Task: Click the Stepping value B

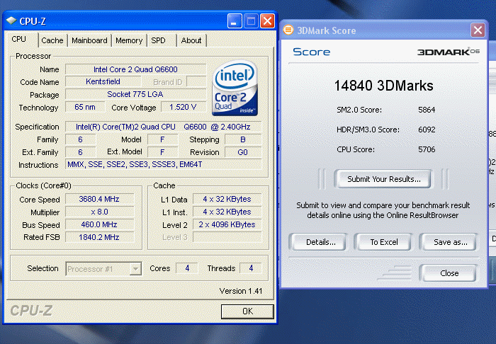Action: [x=243, y=139]
